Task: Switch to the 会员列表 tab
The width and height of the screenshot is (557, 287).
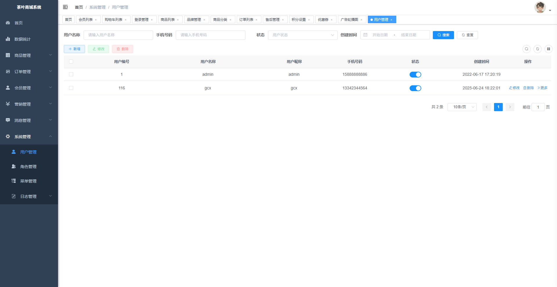Action: (86, 20)
